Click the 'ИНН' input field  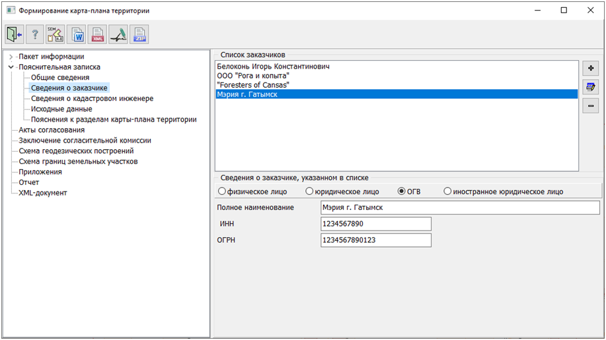(375, 224)
